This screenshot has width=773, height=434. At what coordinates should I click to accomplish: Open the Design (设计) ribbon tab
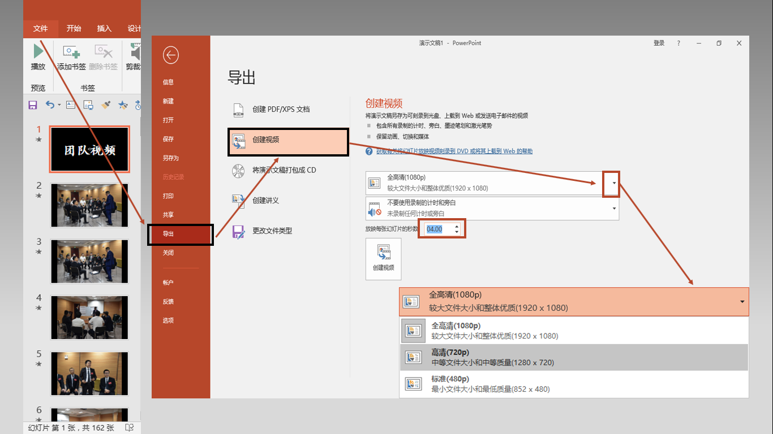click(134, 28)
